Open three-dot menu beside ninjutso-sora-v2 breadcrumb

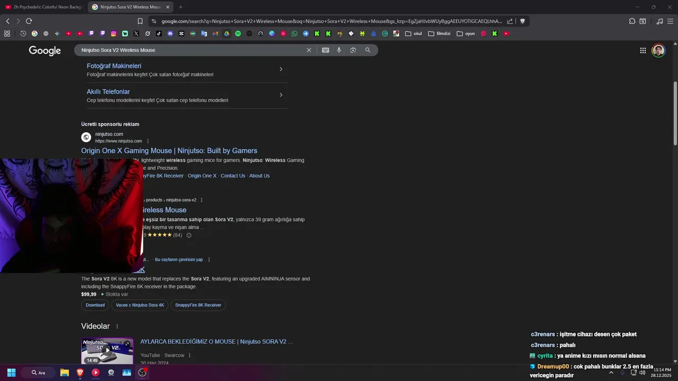(x=201, y=200)
